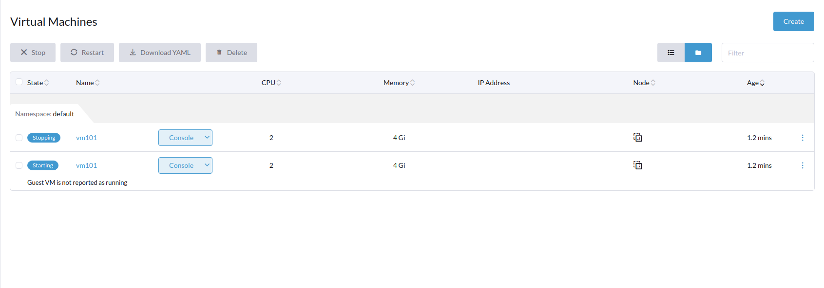The image size is (824, 288).
Task: Click the Age column sort arrows
Action: [763, 83]
